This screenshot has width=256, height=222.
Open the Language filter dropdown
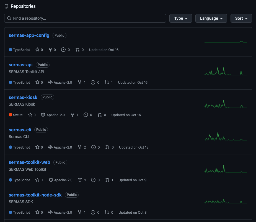pyautogui.click(x=211, y=18)
